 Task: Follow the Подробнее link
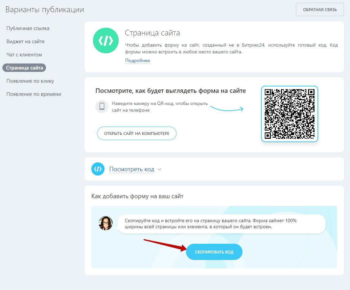pyautogui.click(x=138, y=61)
